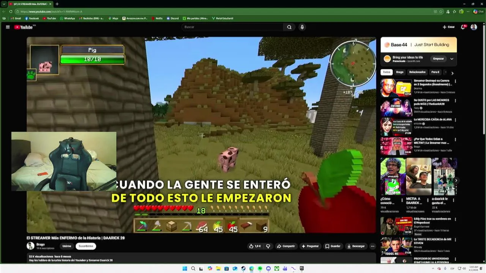
Task: Subscribe with the Suscribirme button
Action: click(x=86, y=246)
